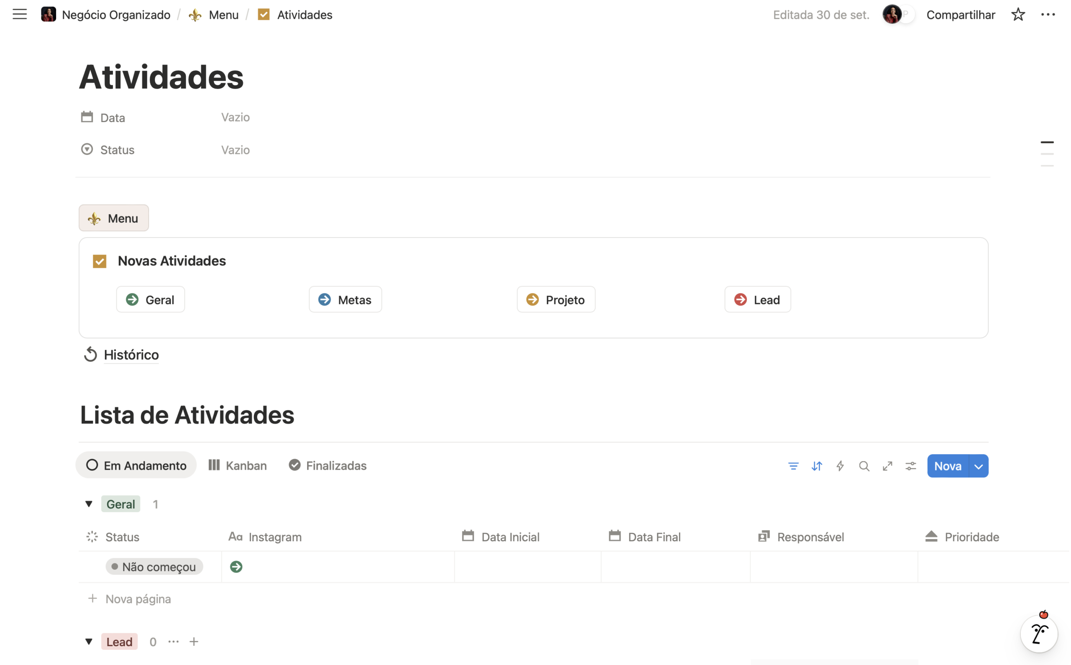Open the automations lightning bolt icon

[x=840, y=466]
